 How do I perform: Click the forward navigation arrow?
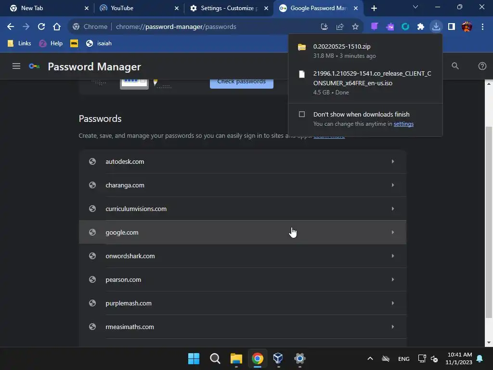[x=26, y=27]
